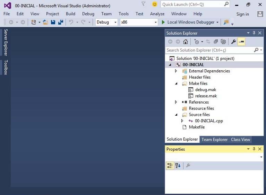Toggle Preview Selected Items icon

click(x=241, y=42)
